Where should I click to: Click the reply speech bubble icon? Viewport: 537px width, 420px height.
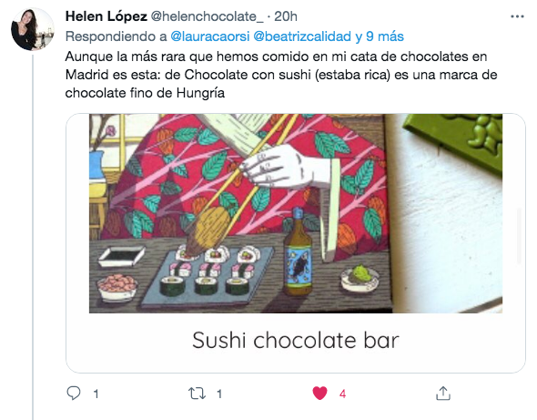[x=74, y=394]
